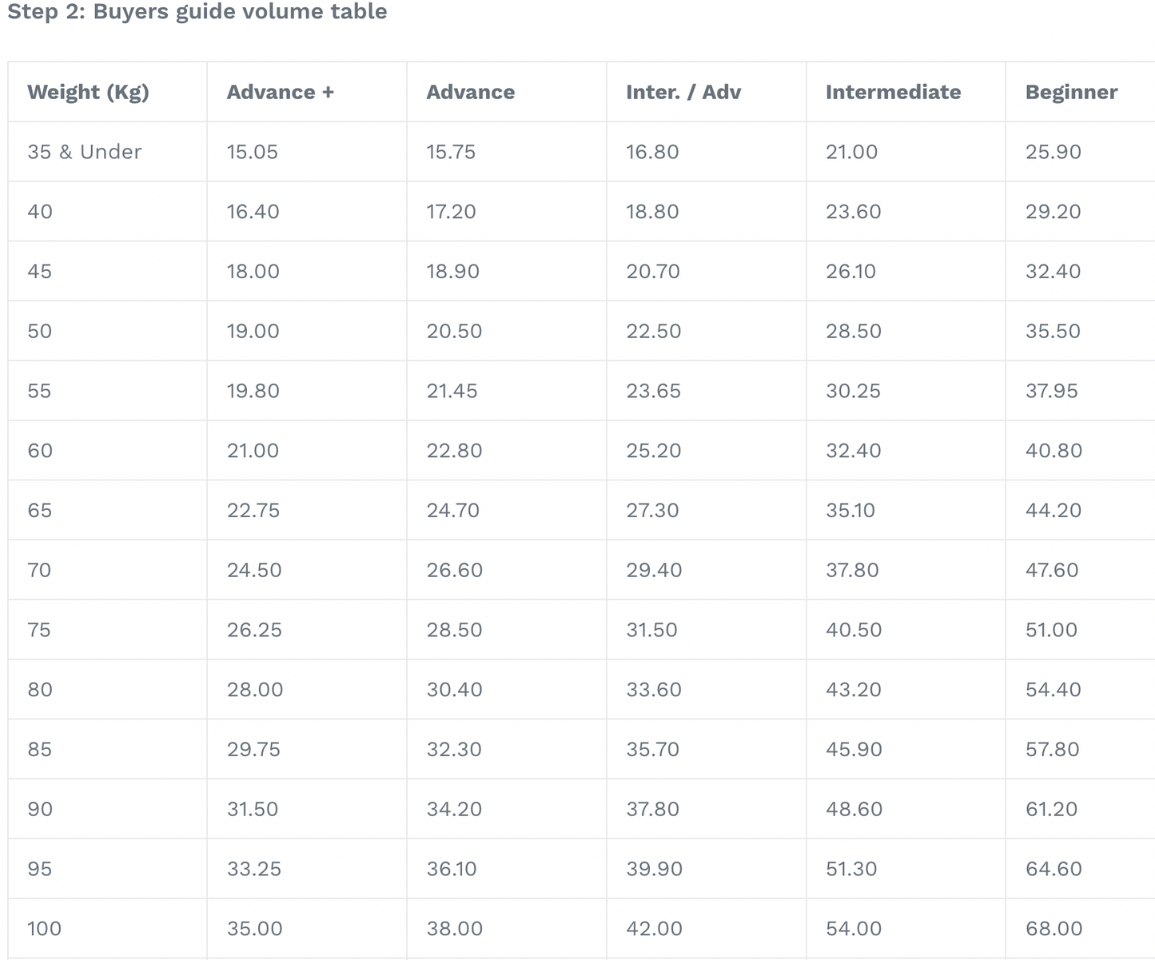The image size is (1155, 960).
Task: Select the 40.80 Beginner cell
Action: [1053, 451]
